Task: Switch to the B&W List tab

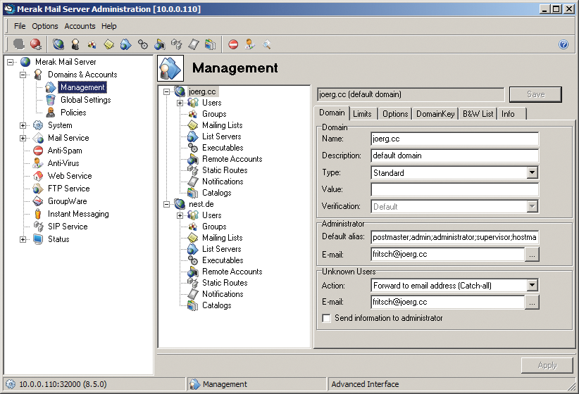Action: (478, 114)
